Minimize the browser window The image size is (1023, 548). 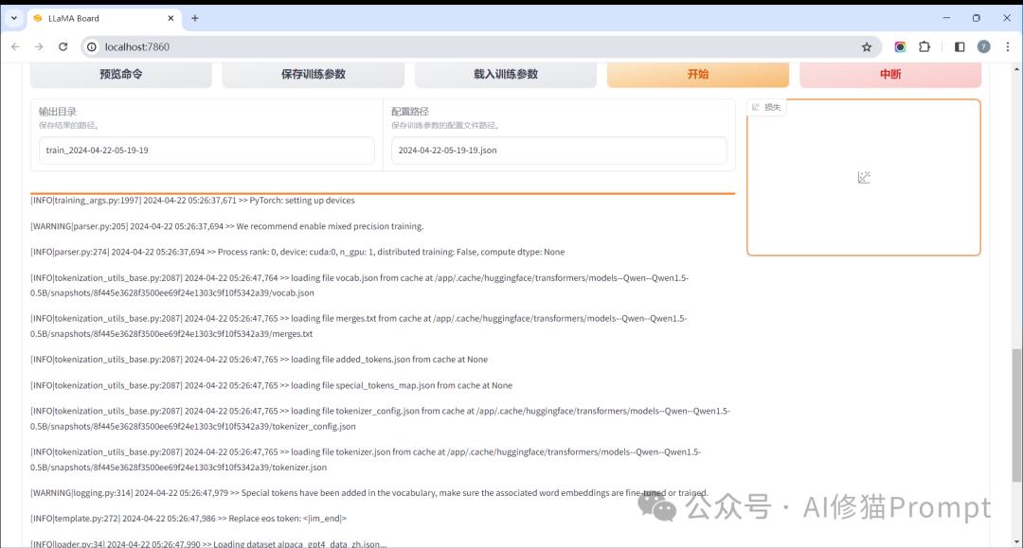946,18
